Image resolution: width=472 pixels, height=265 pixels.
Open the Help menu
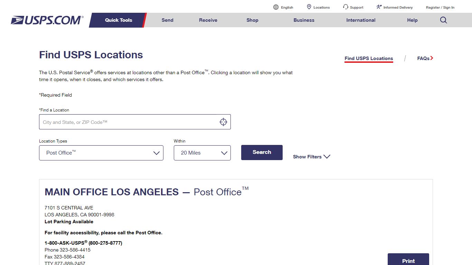pos(412,20)
